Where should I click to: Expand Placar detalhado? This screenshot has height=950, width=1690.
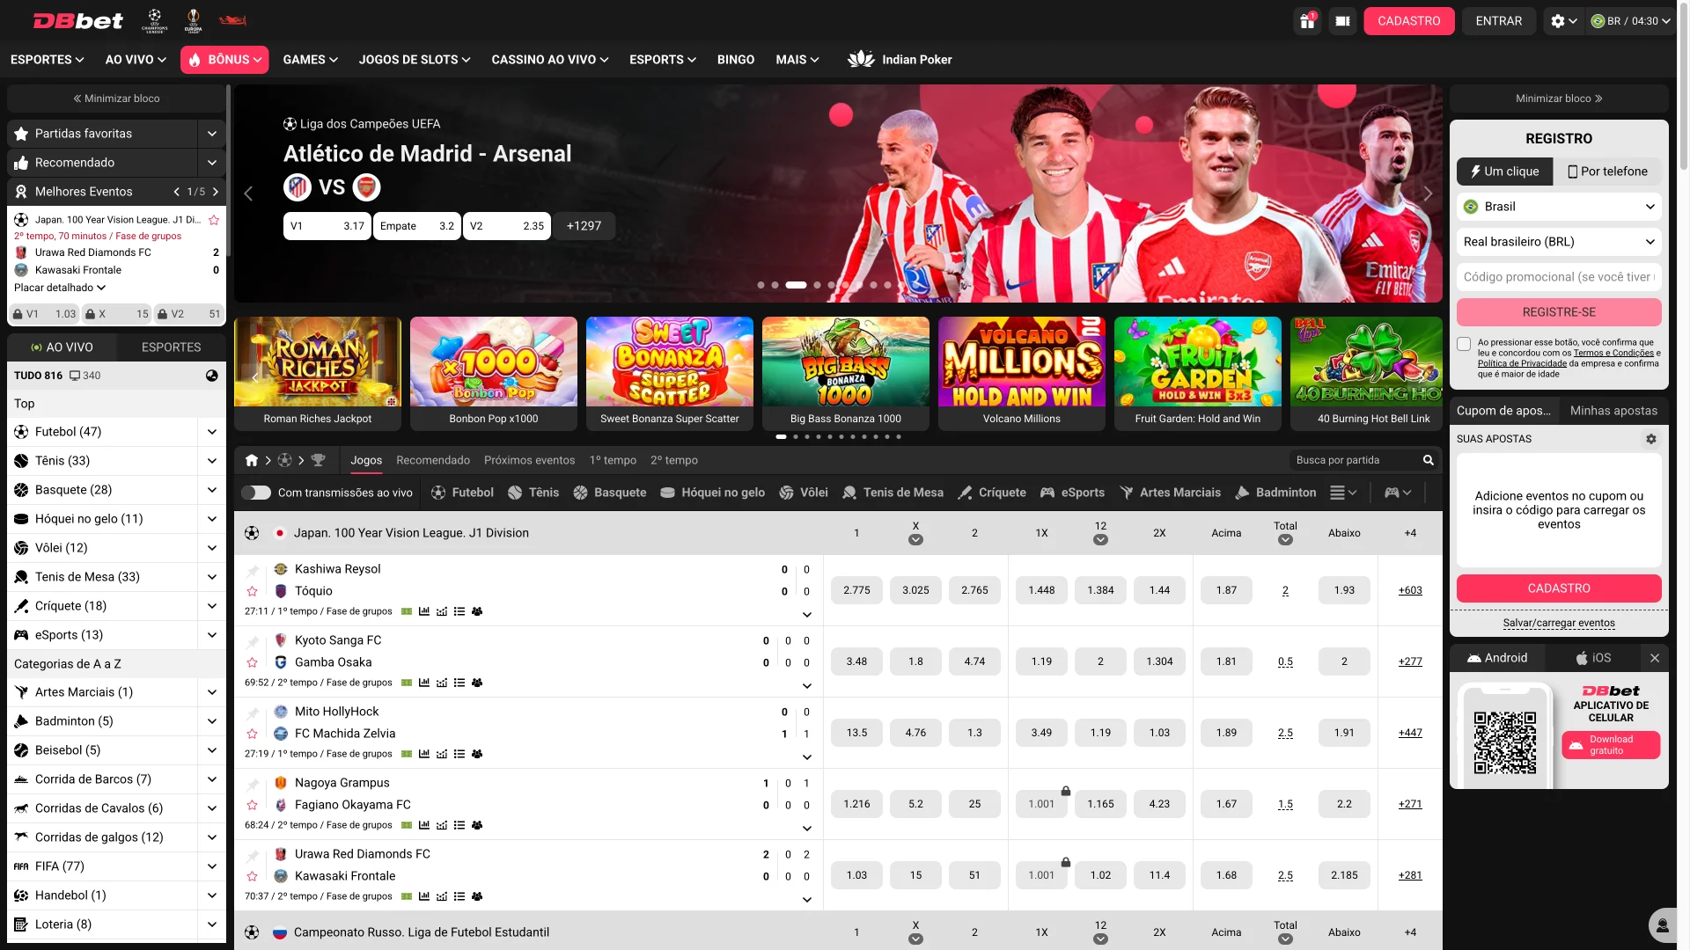tap(60, 288)
